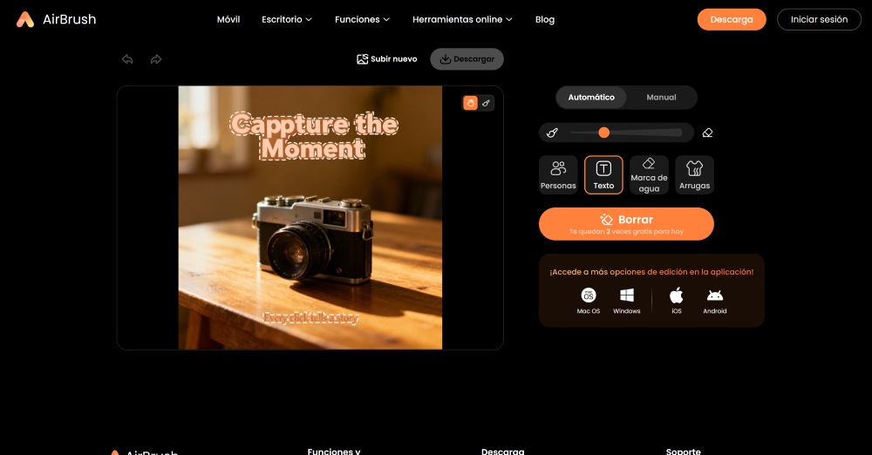Viewport: 872px width, 455px height.
Task: Open the Móvil menu item
Action: (228, 19)
